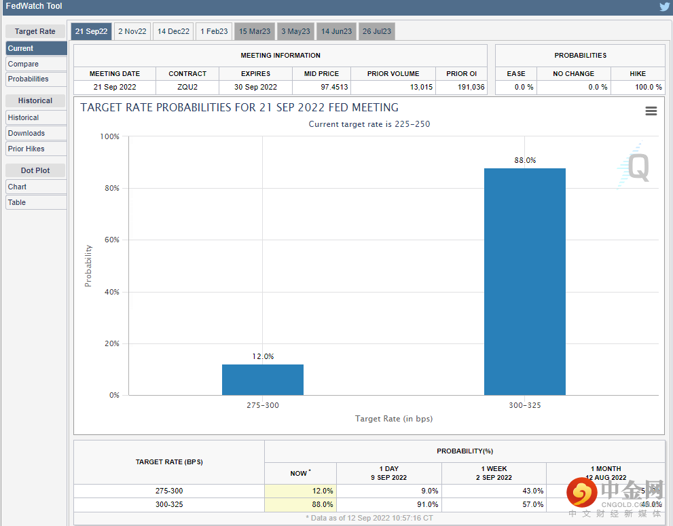Viewport: 673px width, 526px height.
Task: Switch to the 15 Mar23 tab
Action: click(x=255, y=31)
